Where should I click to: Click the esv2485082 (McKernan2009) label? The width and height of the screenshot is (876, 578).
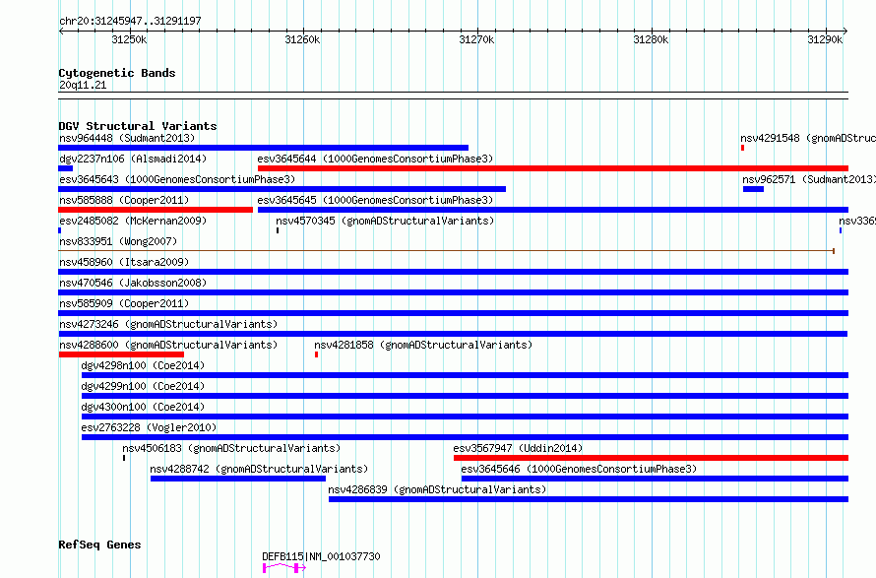point(133,221)
